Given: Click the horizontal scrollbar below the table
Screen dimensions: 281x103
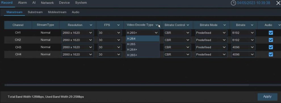Looking at the screenshot, I should click(x=126, y=85).
